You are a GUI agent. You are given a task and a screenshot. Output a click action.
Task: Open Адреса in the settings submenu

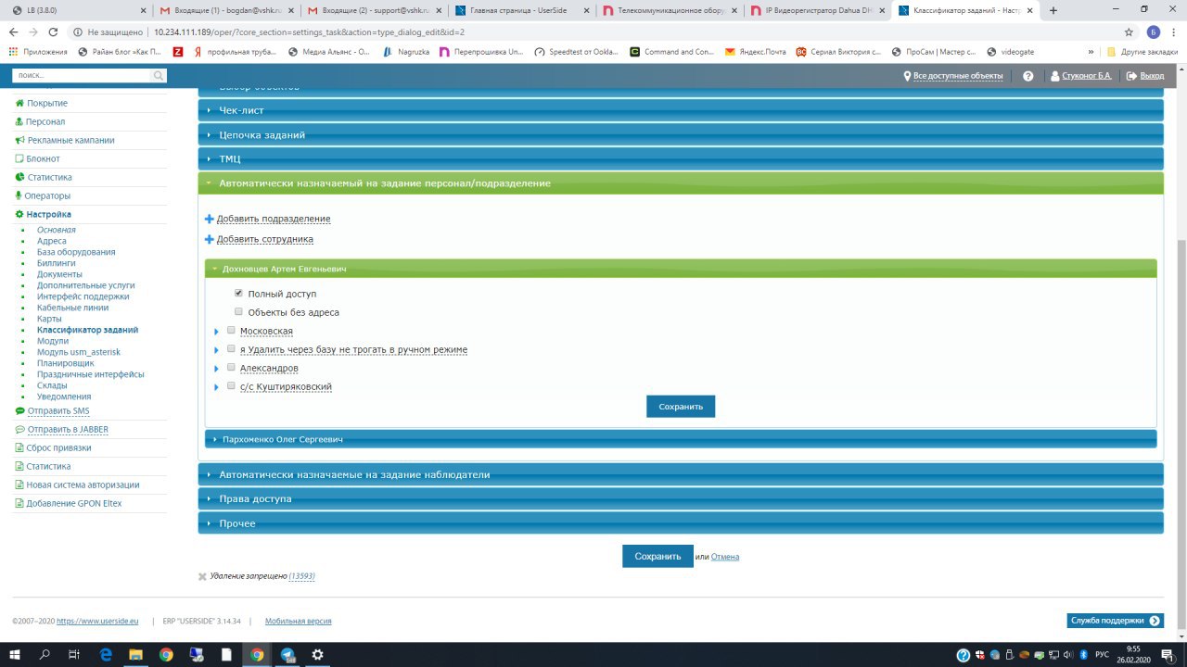pos(52,241)
